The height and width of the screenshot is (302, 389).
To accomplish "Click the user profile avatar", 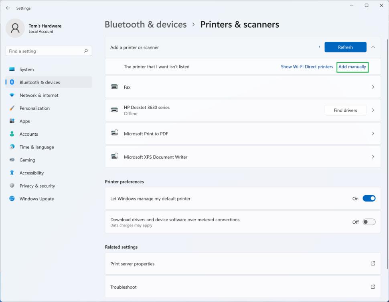I will coord(15,28).
